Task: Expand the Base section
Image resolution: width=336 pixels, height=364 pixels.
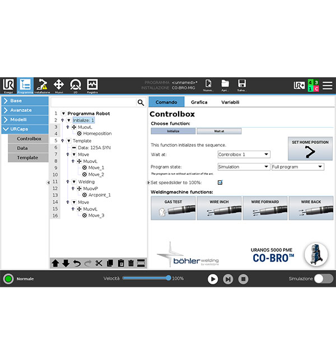Action: (x=25, y=101)
